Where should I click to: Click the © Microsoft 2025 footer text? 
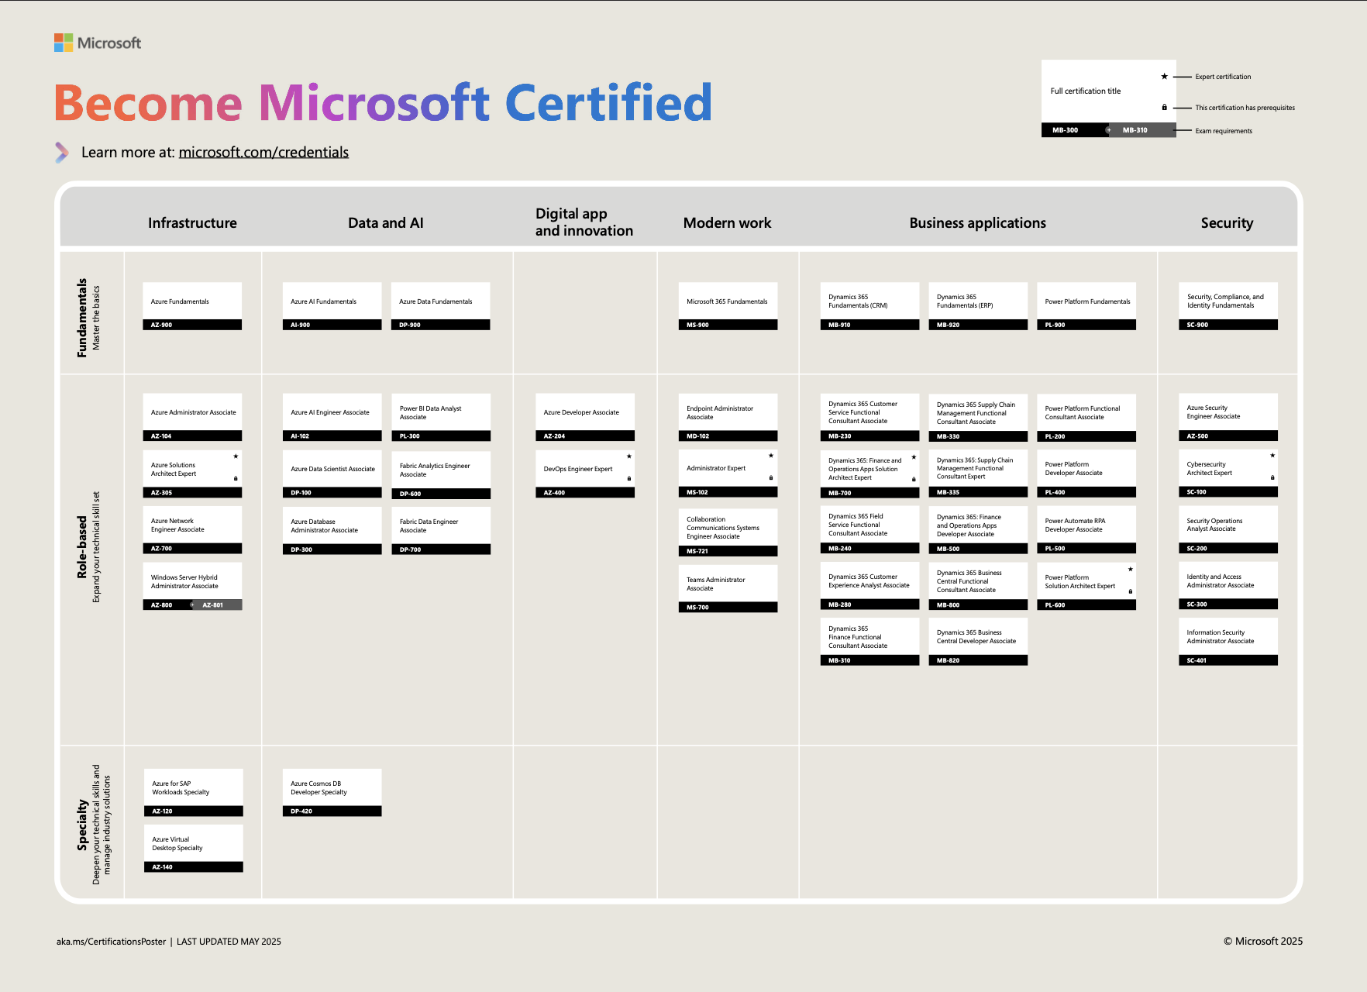coord(1263,941)
